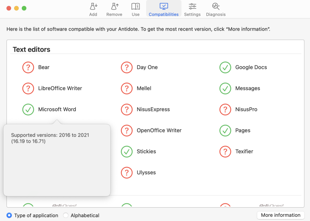Viewport: 310px width, 221px height.
Task: Switch to the Compatibilities tab
Action: [163, 8]
